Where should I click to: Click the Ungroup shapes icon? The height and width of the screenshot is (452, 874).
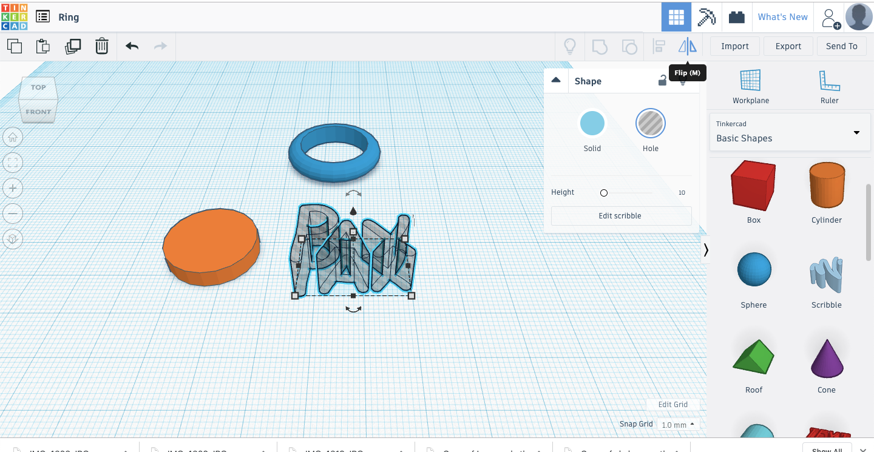point(629,46)
